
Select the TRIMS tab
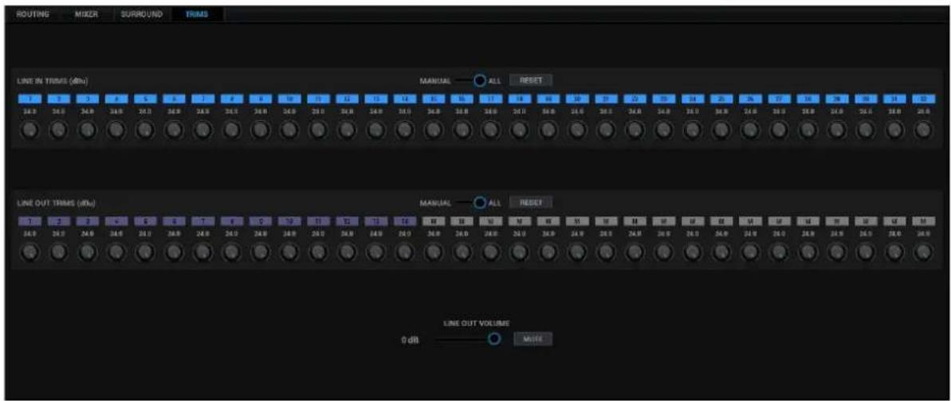tap(198, 14)
